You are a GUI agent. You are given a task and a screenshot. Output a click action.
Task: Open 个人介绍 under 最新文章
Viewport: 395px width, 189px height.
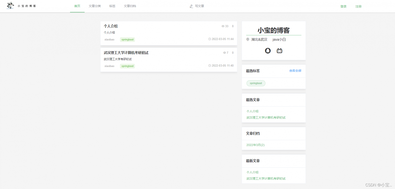tap(252, 172)
